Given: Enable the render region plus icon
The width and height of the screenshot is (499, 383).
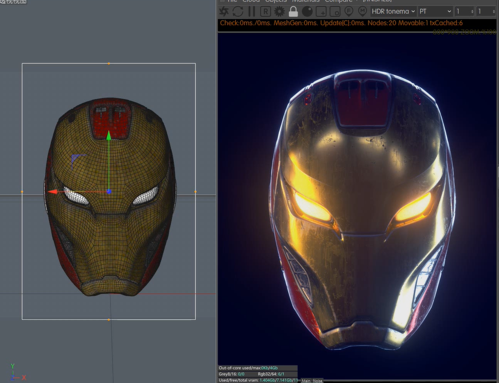Looking at the screenshot, I should pyautogui.click(x=321, y=11).
